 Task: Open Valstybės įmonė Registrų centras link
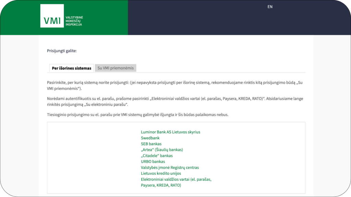pyautogui.click(x=170, y=168)
